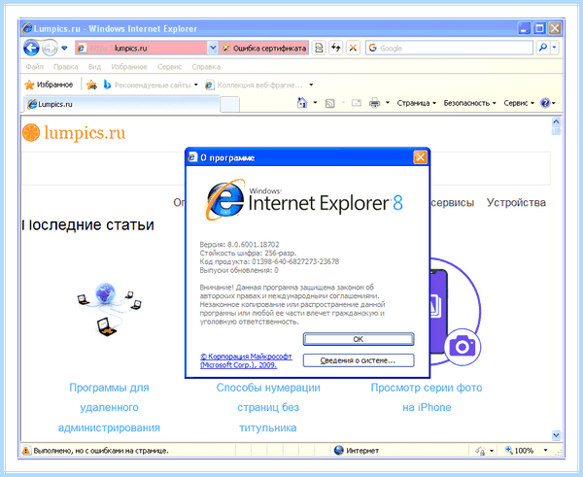Open Рекомендуемые сайты suggested sites link
583x477 pixels.
pos(151,85)
